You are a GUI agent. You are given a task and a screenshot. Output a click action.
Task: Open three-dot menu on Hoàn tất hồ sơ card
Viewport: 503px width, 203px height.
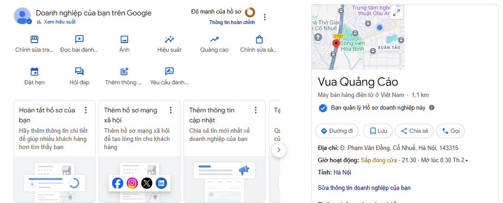tap(86, 110)
